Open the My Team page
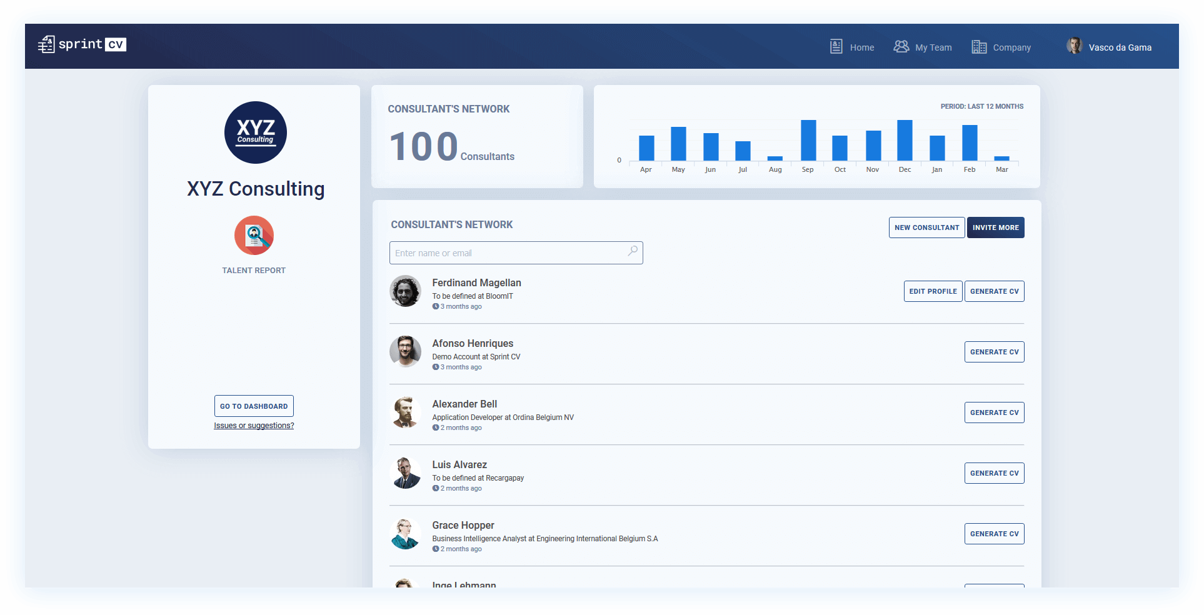The image size is (1204, 615). (x=923, y=47)
